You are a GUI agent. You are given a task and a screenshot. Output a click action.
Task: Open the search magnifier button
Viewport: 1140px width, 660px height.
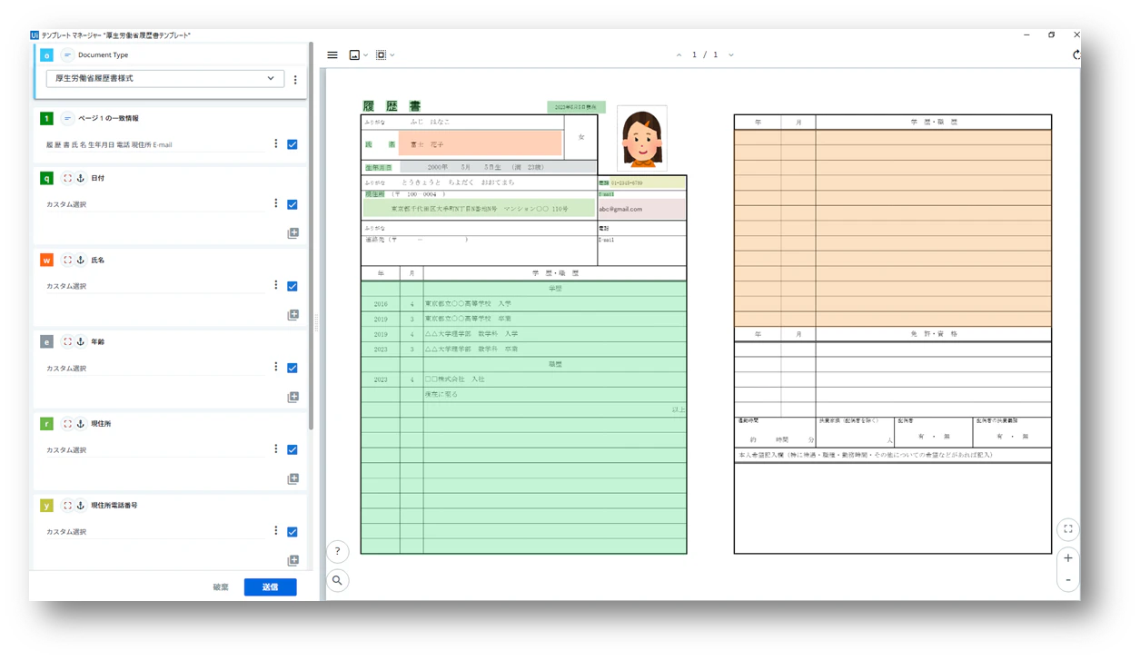337,580
